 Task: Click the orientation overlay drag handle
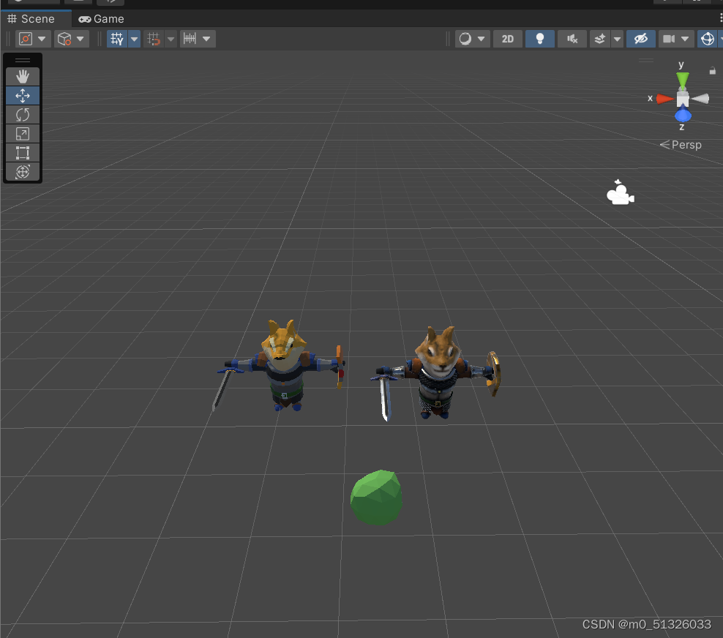[646, 60]
